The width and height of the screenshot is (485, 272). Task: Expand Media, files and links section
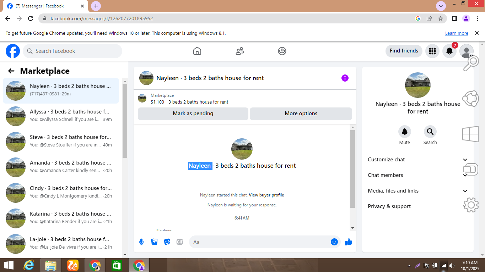[x=418, y=191]
